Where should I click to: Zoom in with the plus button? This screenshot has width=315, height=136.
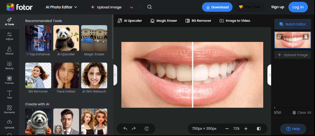click(x=246, y=129)
